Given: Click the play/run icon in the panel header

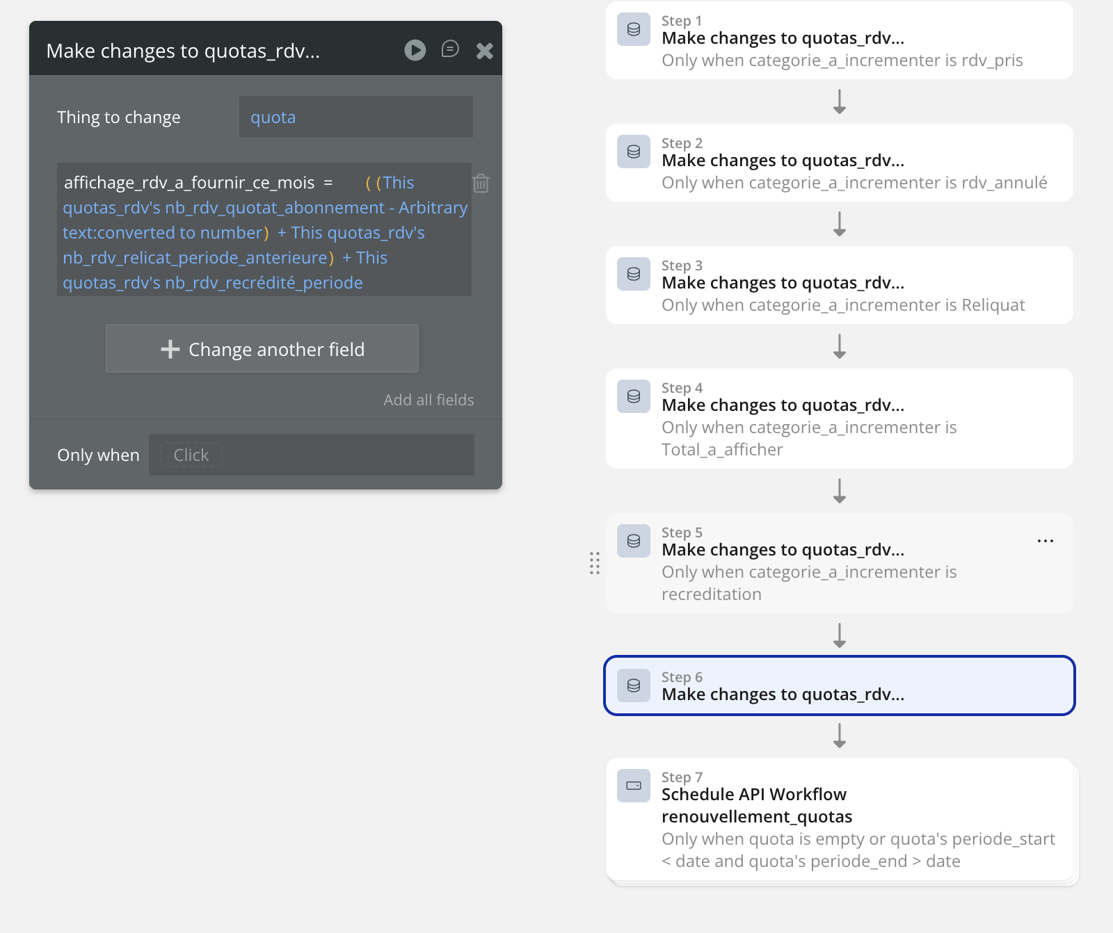Looking at the screenshot, I should coord(415,50).
